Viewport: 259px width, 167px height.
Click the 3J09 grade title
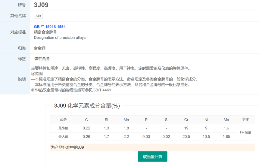(41, 5)
